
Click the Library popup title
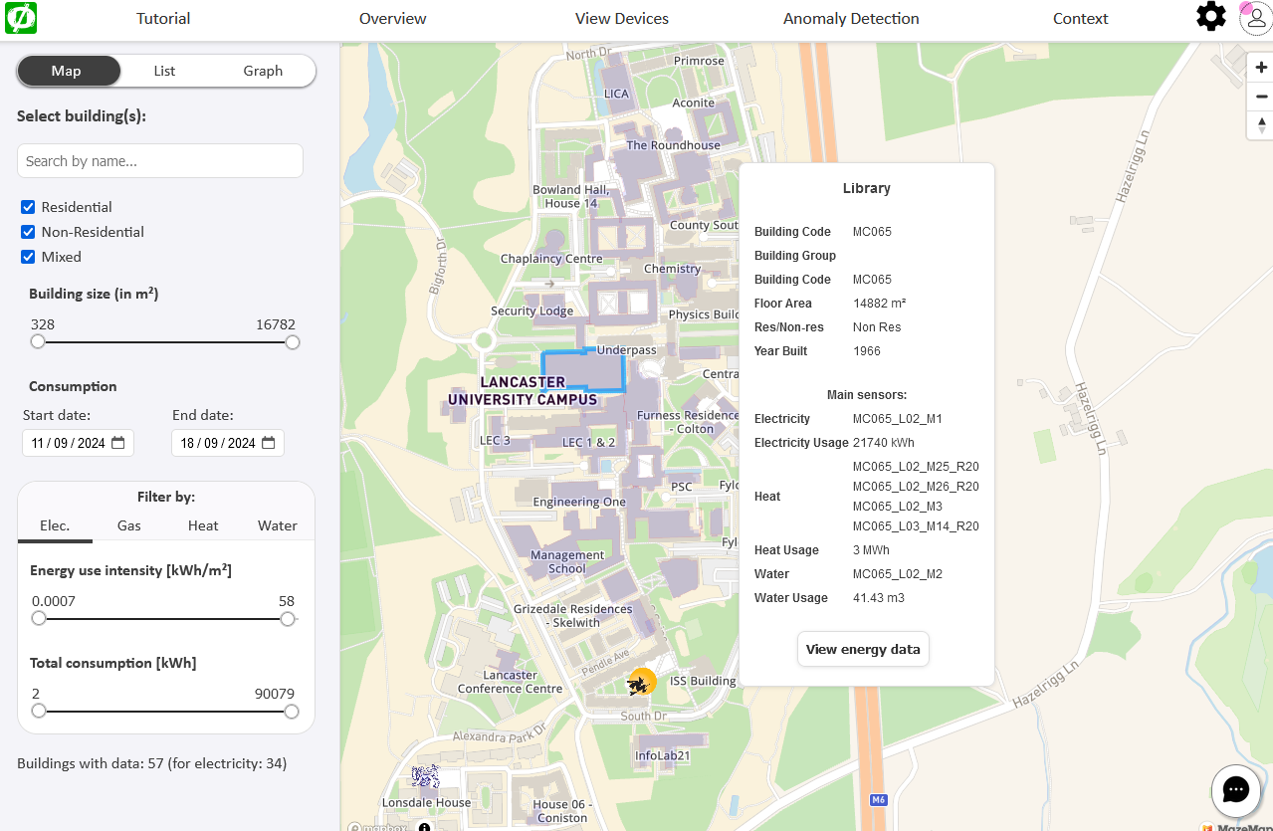(867, 188)
